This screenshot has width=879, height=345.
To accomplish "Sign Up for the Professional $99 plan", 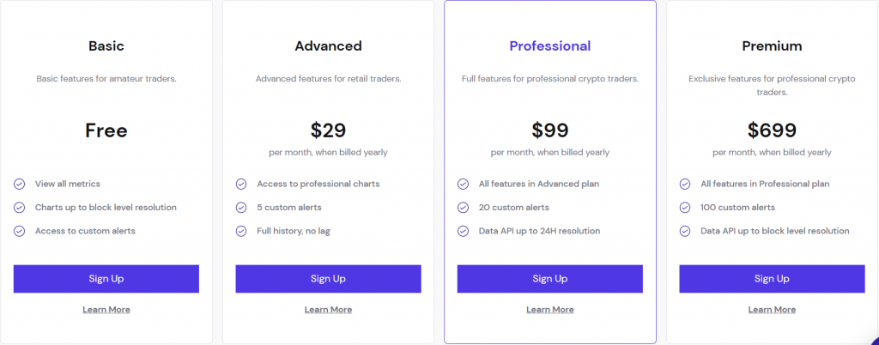I will [550, 279].
